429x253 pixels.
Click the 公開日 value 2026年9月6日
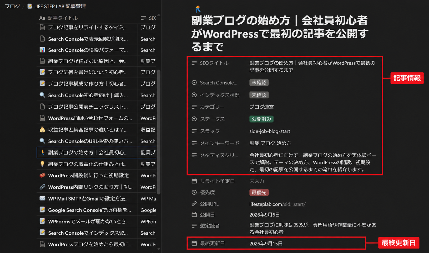(264, 215)
